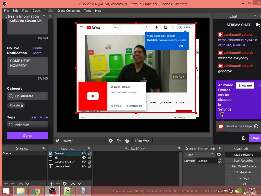Open the View menu
Image resolution: width=261 pixels, height=196 pixels.
click(25, 11)
